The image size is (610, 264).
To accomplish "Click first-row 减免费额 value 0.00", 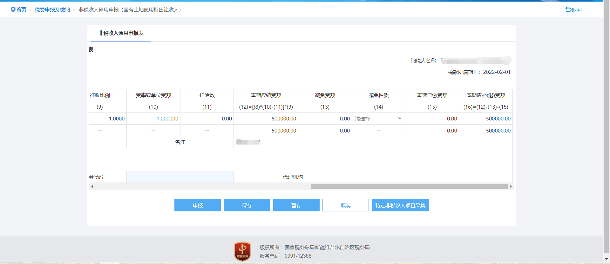I will (x=345, y=119).
